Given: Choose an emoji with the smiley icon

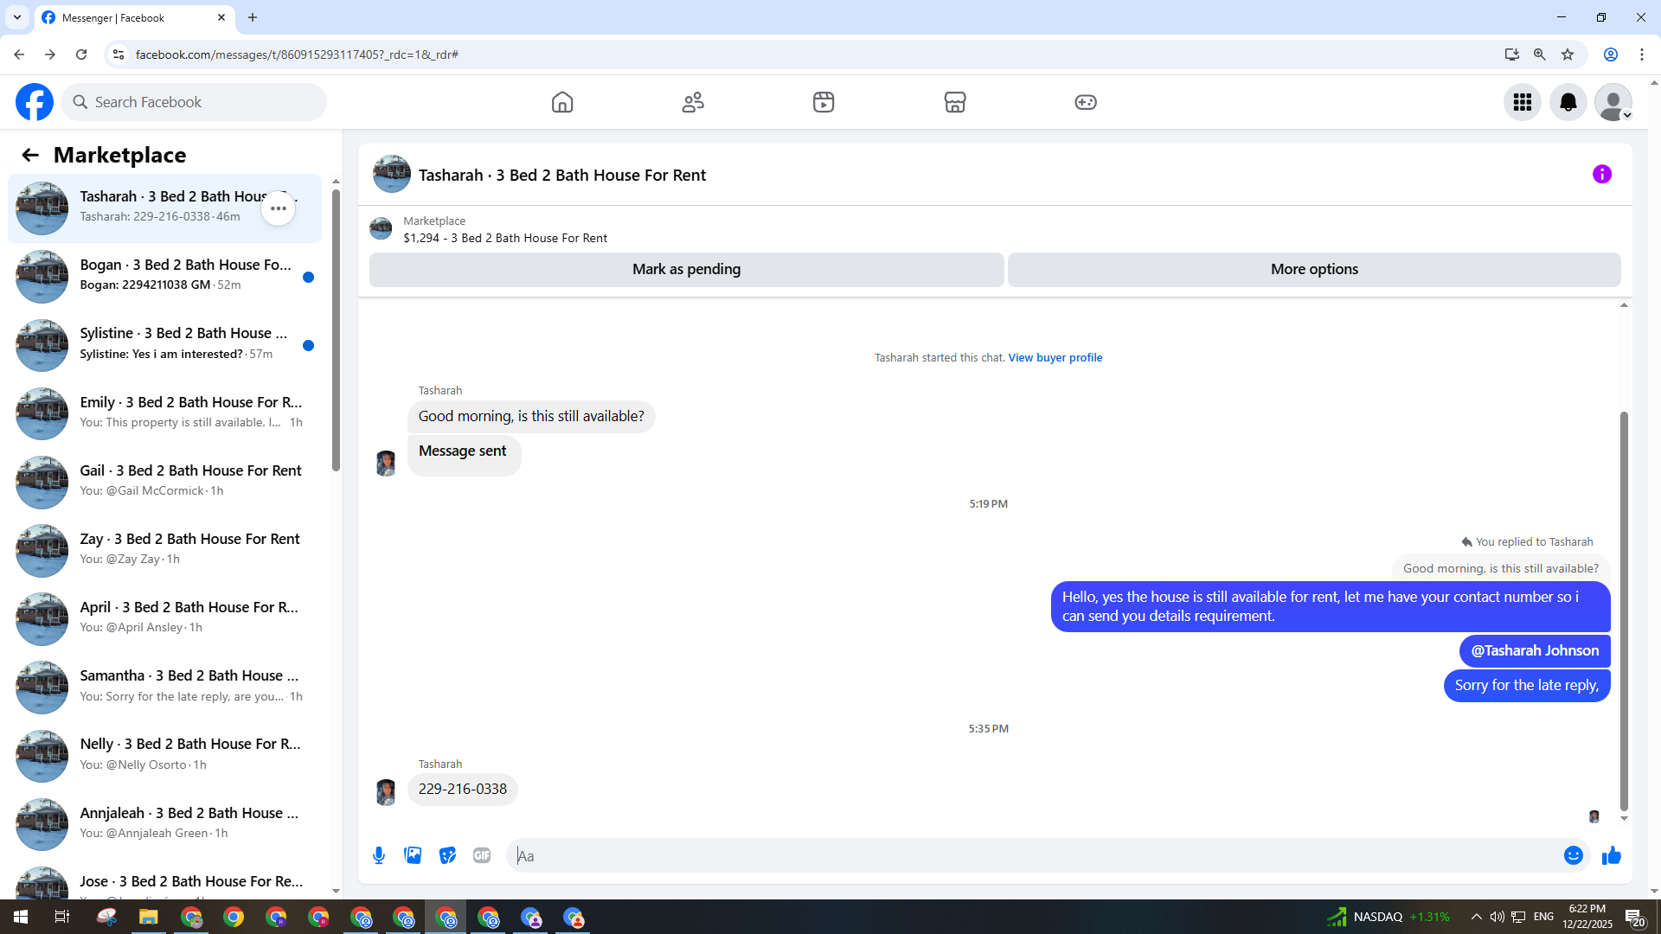Looking at the screenshot, I should point(1573,855).
